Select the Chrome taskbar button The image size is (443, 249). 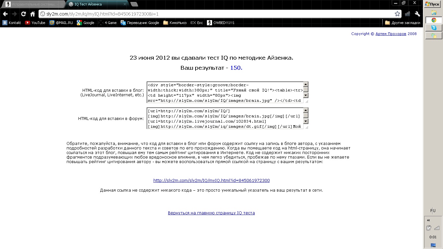coord(434,20)
